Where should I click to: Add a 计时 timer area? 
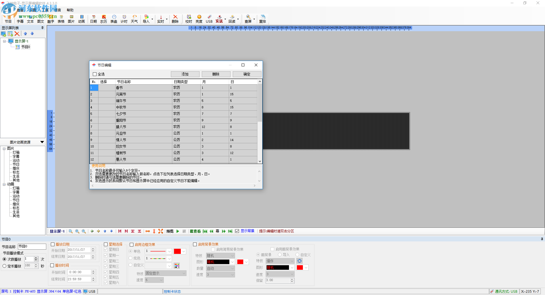[124, 19]
